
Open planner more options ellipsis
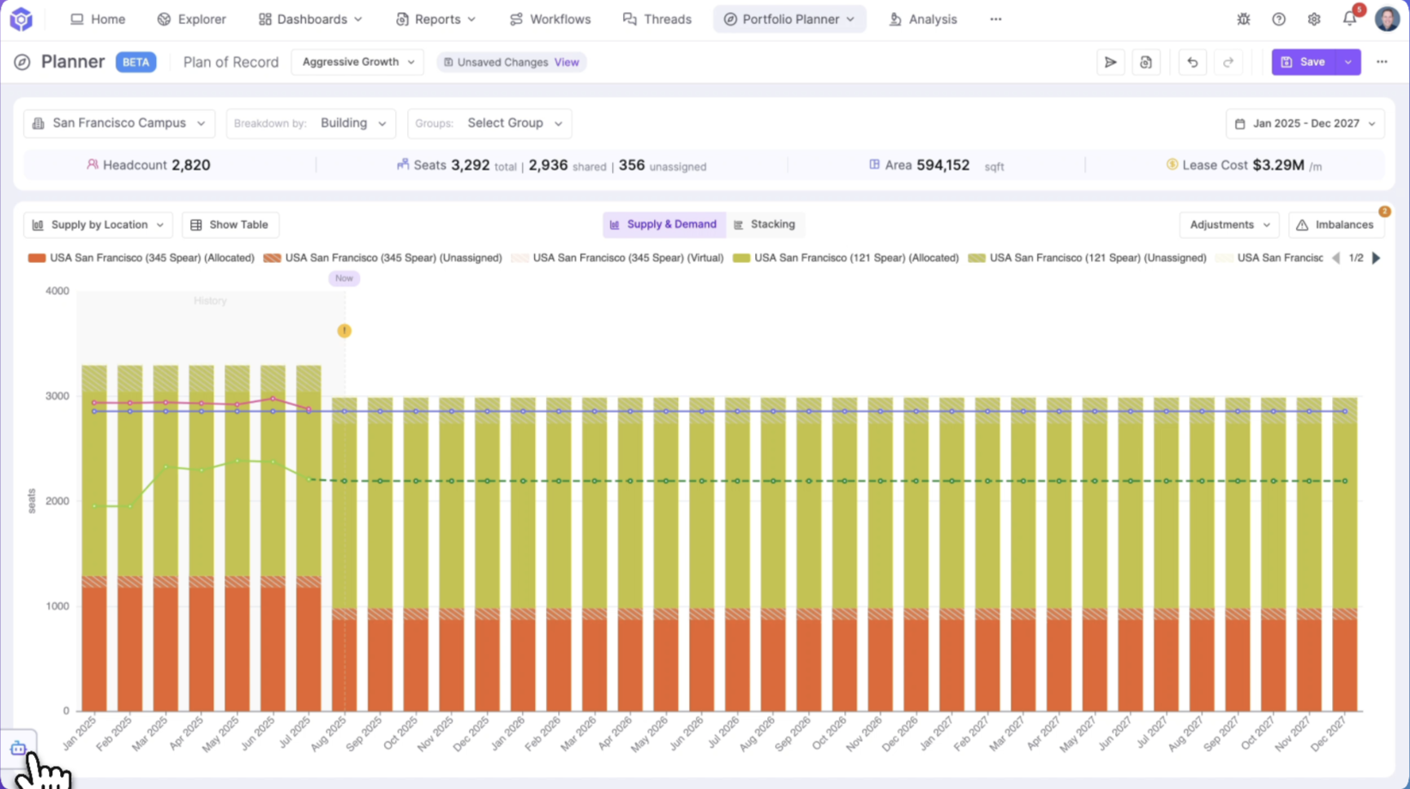point(1382,62)
